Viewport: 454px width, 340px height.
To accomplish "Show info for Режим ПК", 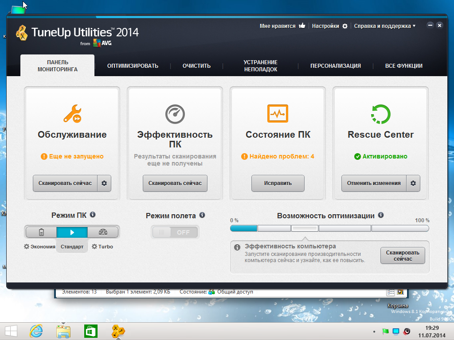I will [x=93, y=215].
